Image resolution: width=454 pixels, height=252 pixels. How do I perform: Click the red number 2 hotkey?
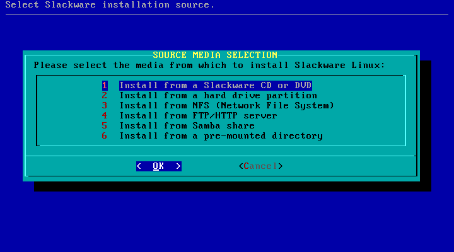tap(105, 96)
